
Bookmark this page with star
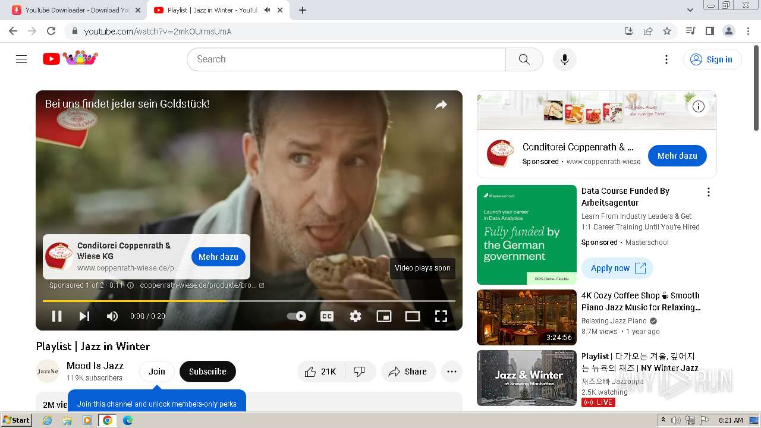click(x=667, y=31)
